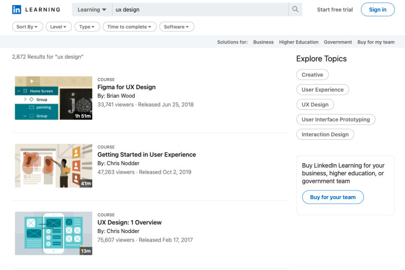The height and width of the screenshot is (270, 405).
Task: Open the Government solutions link
Action: point(338,42)
